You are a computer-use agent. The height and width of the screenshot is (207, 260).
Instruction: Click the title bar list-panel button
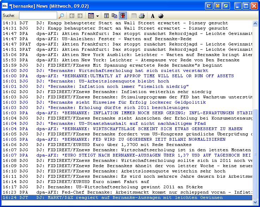(x=209, y=6)
